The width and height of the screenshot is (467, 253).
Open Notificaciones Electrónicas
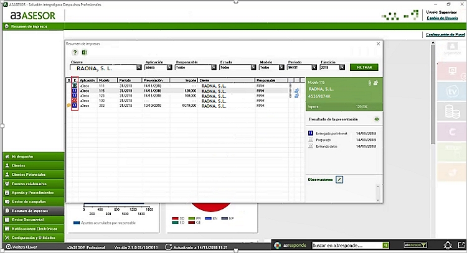coord(34,229)
